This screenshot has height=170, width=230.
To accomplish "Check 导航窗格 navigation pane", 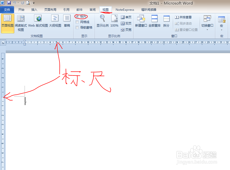I will coord(77,27).
